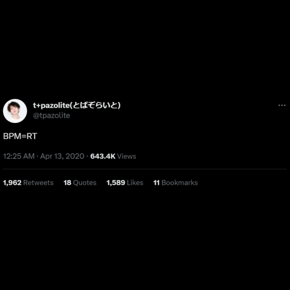
Task: Open the t+pazolite display name link
Action: click(x=76, y=105)
